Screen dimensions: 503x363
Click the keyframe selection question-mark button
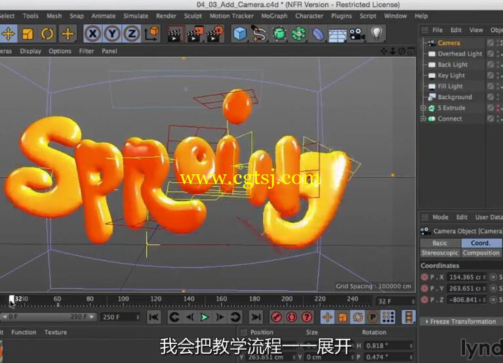coord(307,317)
